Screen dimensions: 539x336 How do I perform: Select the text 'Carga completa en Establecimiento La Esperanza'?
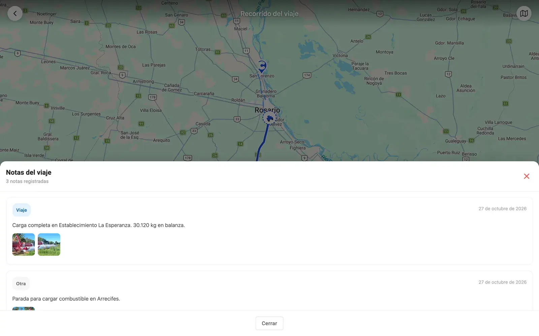pyautogui.click(x=71, y=225)
